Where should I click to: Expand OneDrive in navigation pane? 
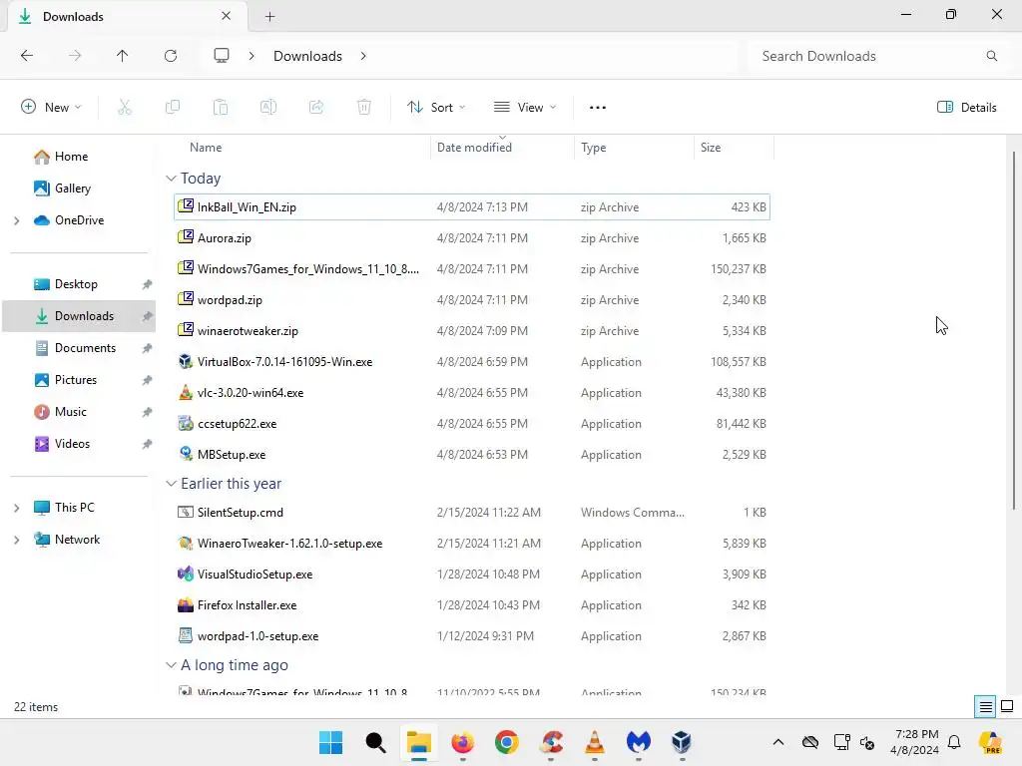[17, 220]
